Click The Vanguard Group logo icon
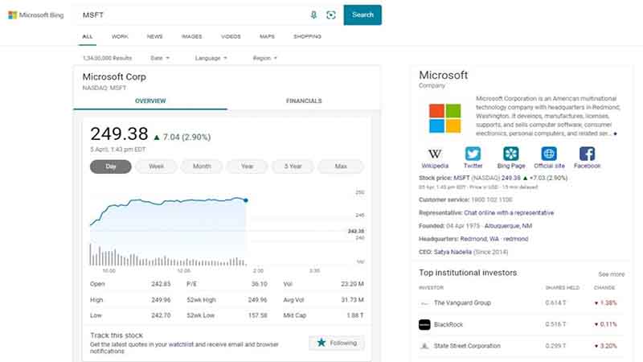The height and width of the screenshot is (362, 643). [424, 303]
